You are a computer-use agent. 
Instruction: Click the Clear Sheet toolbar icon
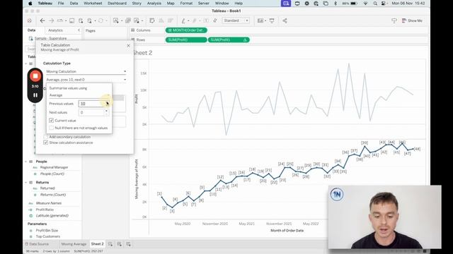click(x=137, y=20)
